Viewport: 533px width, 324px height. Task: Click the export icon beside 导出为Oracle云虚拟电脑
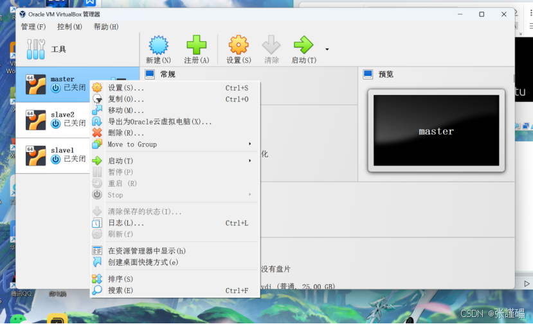pos(97,121)
